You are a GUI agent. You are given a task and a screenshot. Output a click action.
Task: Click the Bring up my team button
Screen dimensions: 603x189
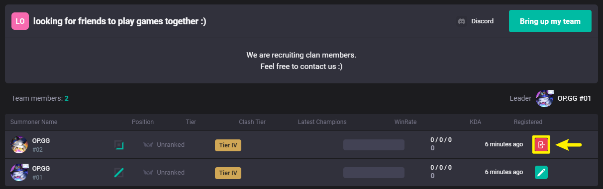pos(550,21)
